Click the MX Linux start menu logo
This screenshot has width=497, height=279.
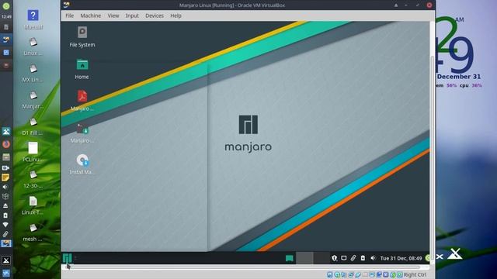click(x=6, y=260)
